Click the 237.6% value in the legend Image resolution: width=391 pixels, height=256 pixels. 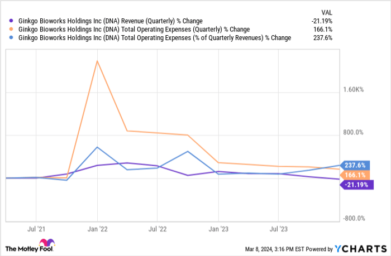[323, 38]
